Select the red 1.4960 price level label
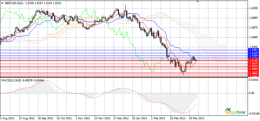Image resolution: width=260 pixels, height=121 pixels. pyautogui.click(x=254, y=69)
